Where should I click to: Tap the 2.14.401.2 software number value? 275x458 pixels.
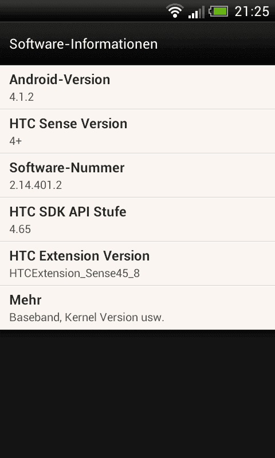pos(36,185)
